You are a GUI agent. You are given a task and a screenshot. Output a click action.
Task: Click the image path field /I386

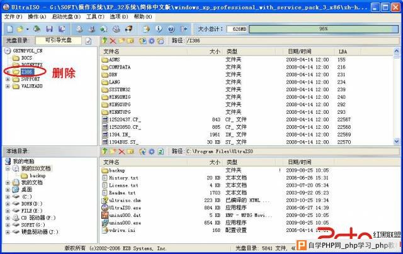292,40
